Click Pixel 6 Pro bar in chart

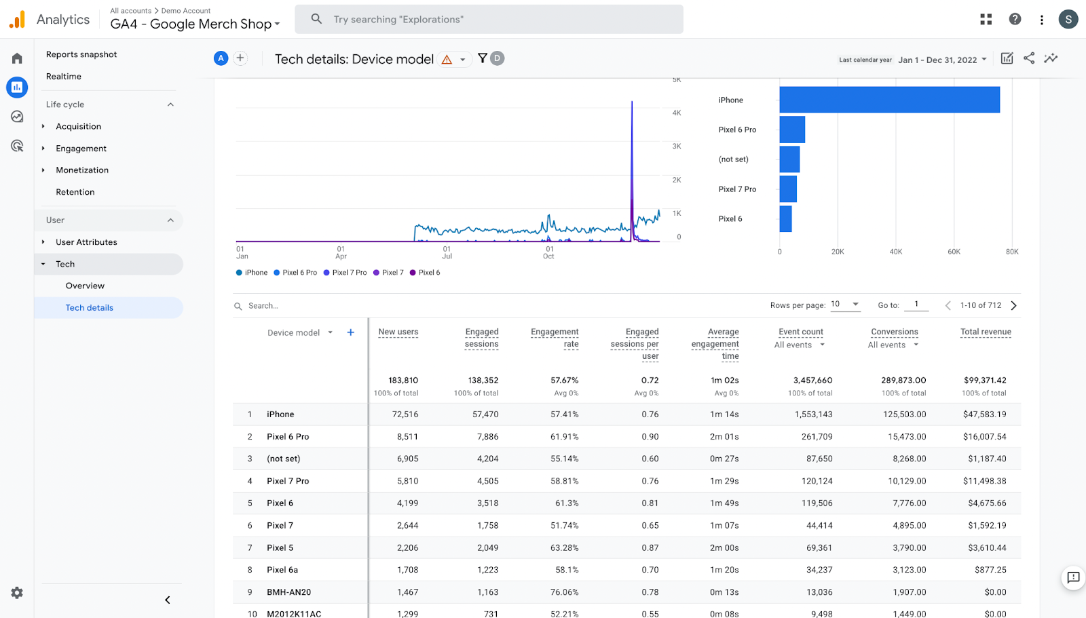[x=792, y=130]
